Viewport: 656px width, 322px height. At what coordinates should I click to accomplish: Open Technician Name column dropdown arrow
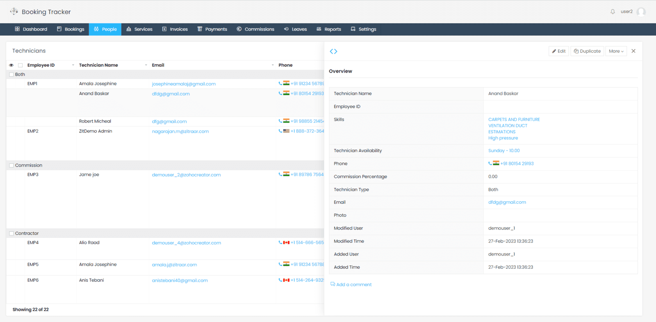point(146,65)
